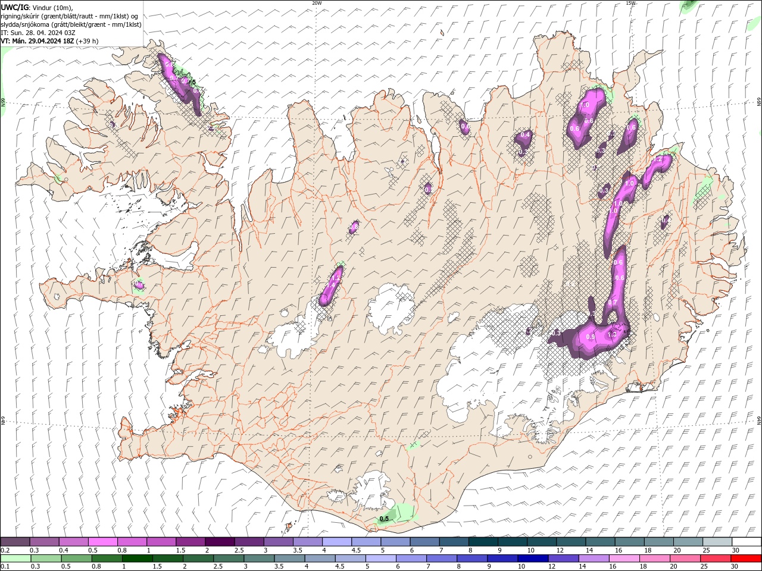
Task: Click the "0.4" snowfall value in north Iceland
Action: (525, 135)
